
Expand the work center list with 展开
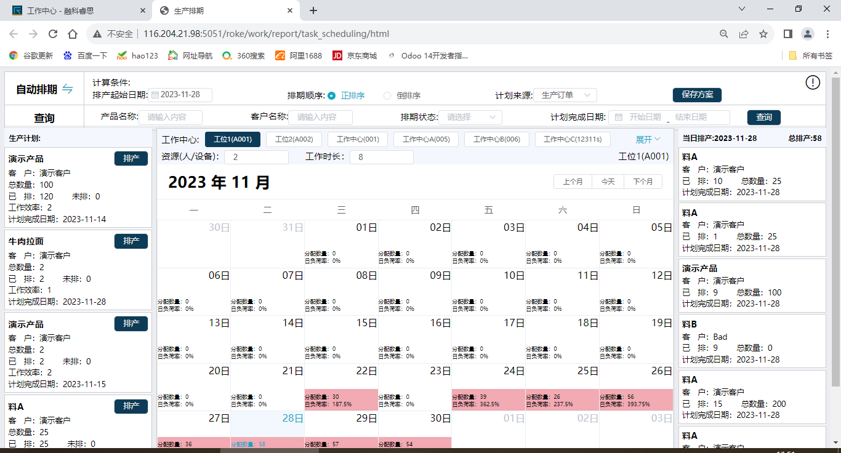point(648,140)
